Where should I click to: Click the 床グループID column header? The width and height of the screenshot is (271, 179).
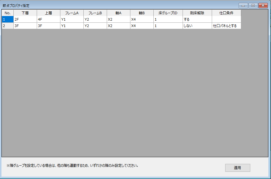(168, 13)
